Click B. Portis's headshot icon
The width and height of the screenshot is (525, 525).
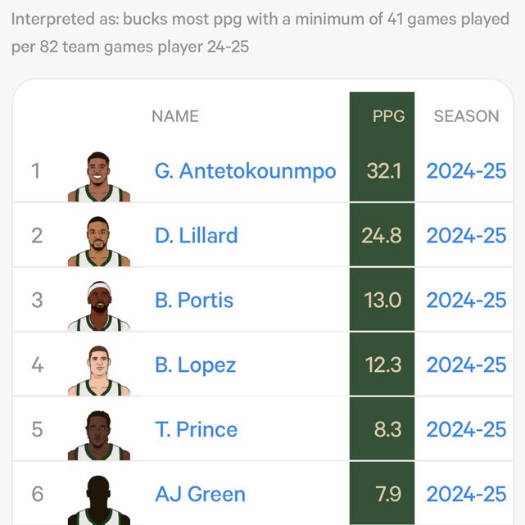(98, 305)
